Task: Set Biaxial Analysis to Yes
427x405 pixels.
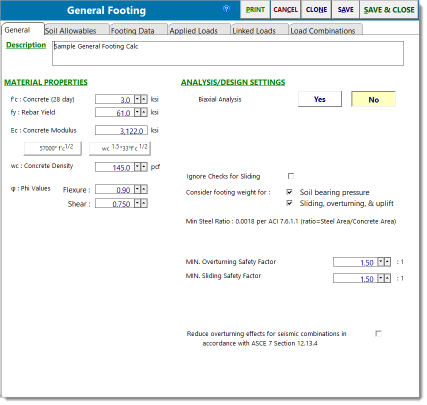Action: (319, 99)
